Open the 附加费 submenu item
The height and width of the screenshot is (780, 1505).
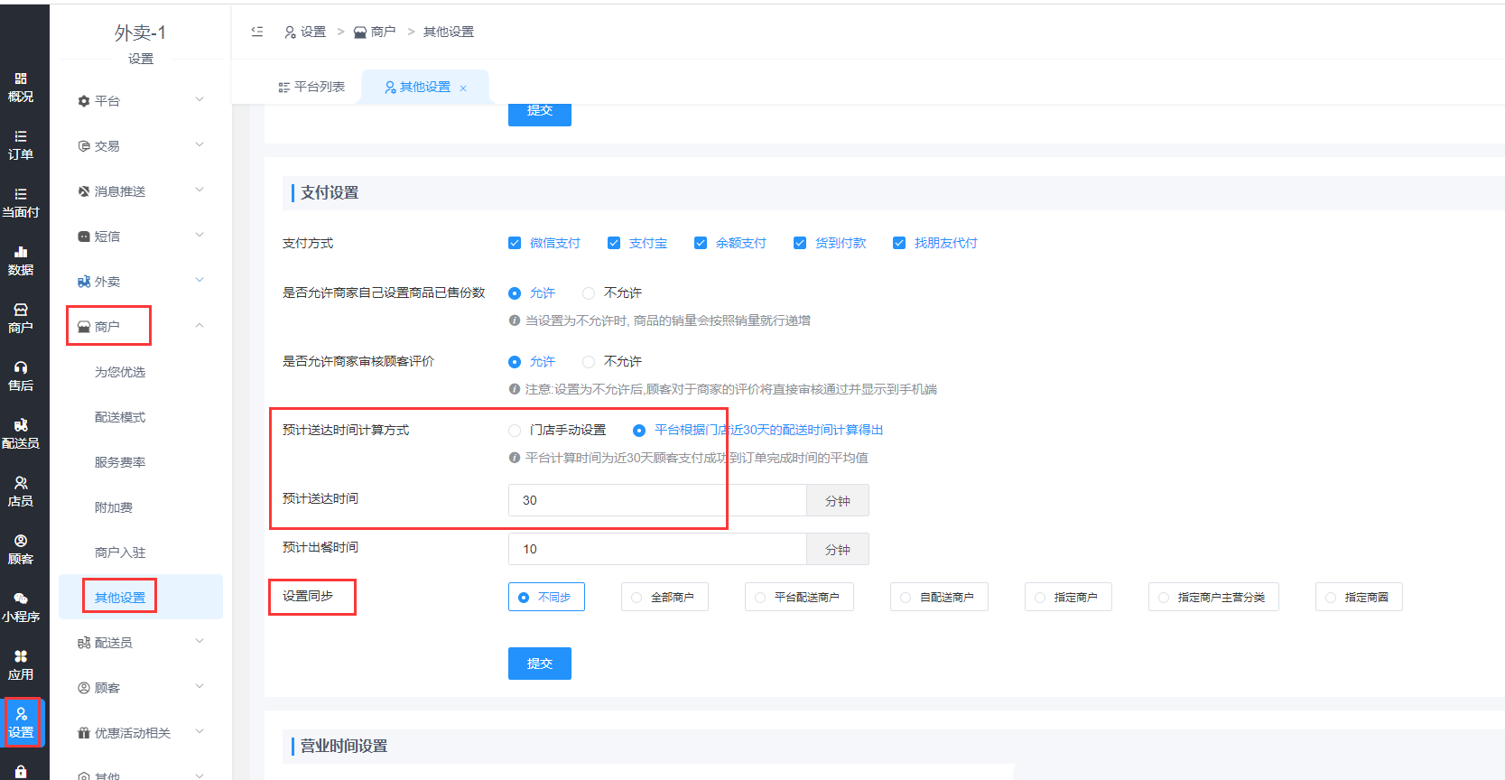114,507
